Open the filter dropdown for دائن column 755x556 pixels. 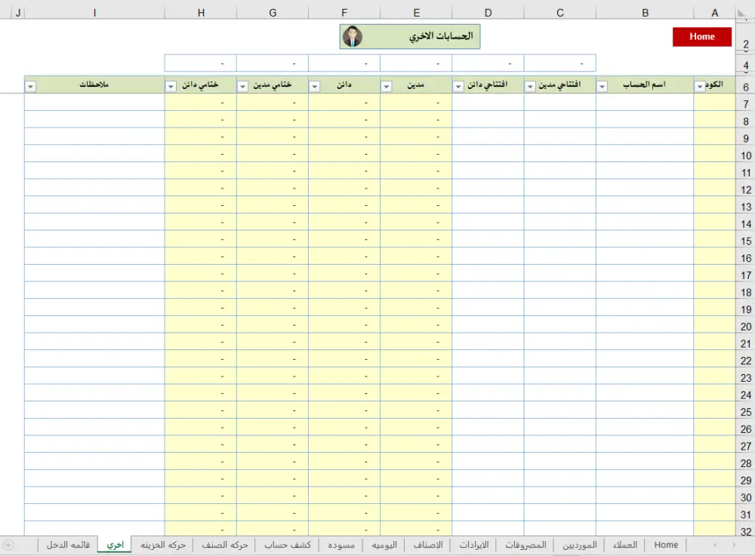[x=314, y=87]
